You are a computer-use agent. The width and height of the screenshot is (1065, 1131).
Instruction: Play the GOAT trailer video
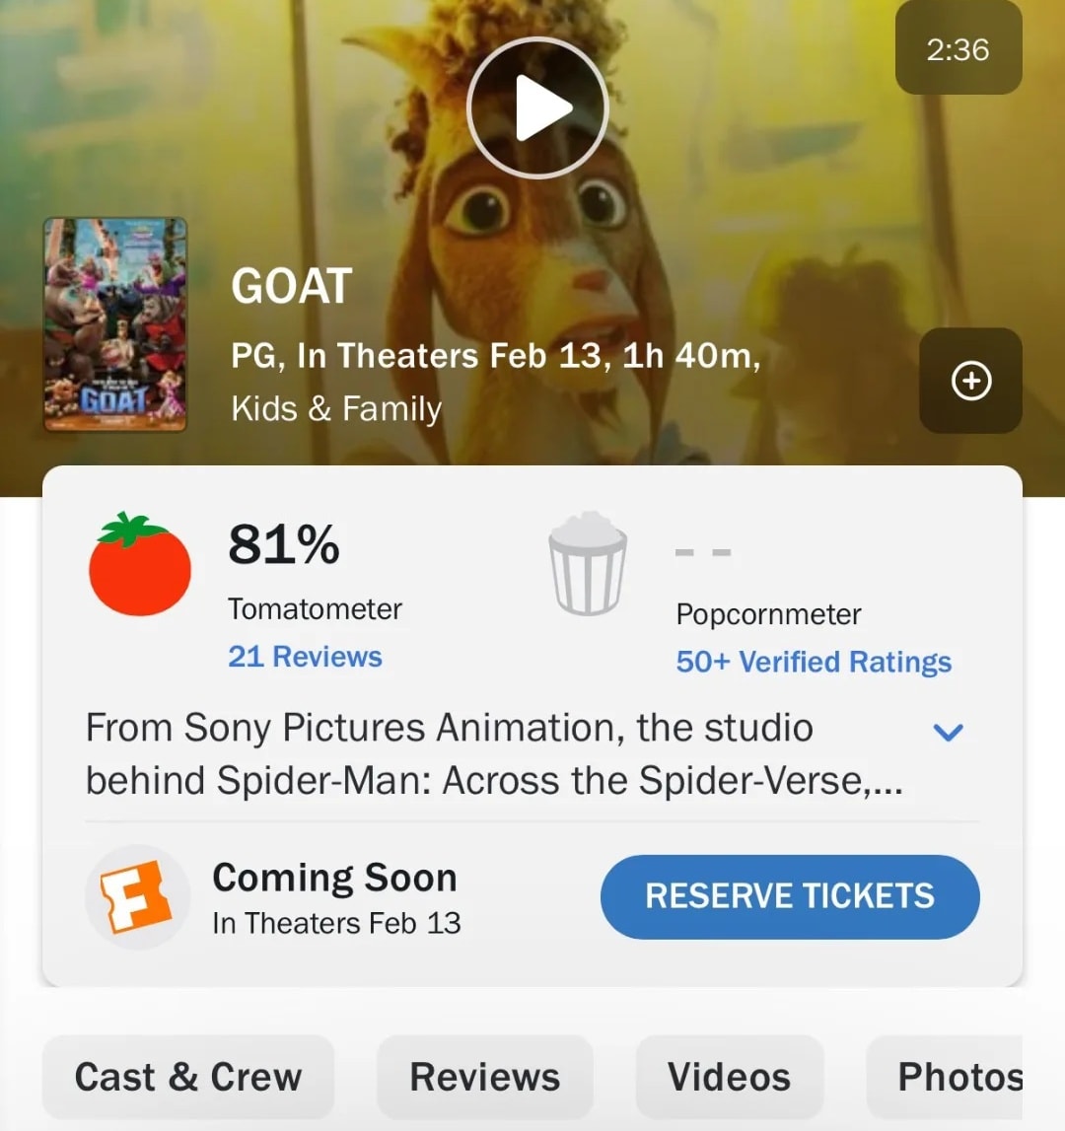tap(537, 108)
